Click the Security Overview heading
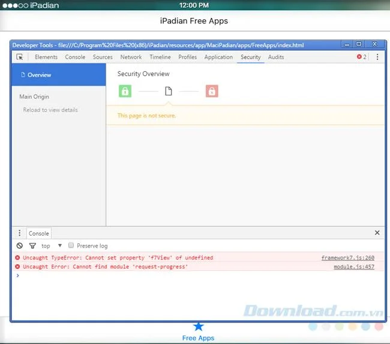Screen dimensions: 390x344 (x=143, y=74)
